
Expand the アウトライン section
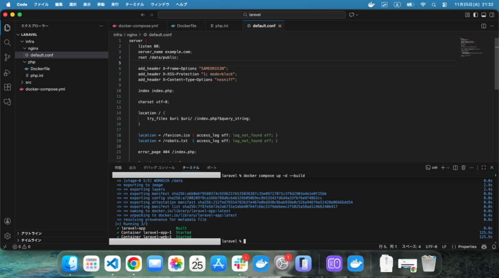pos(31,233)
